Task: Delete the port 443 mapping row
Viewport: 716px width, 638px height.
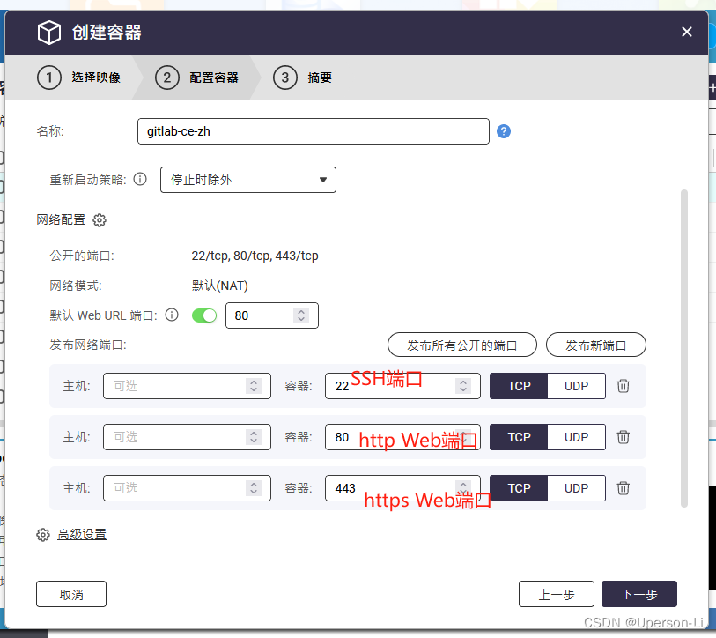Action: coord(624,488)
